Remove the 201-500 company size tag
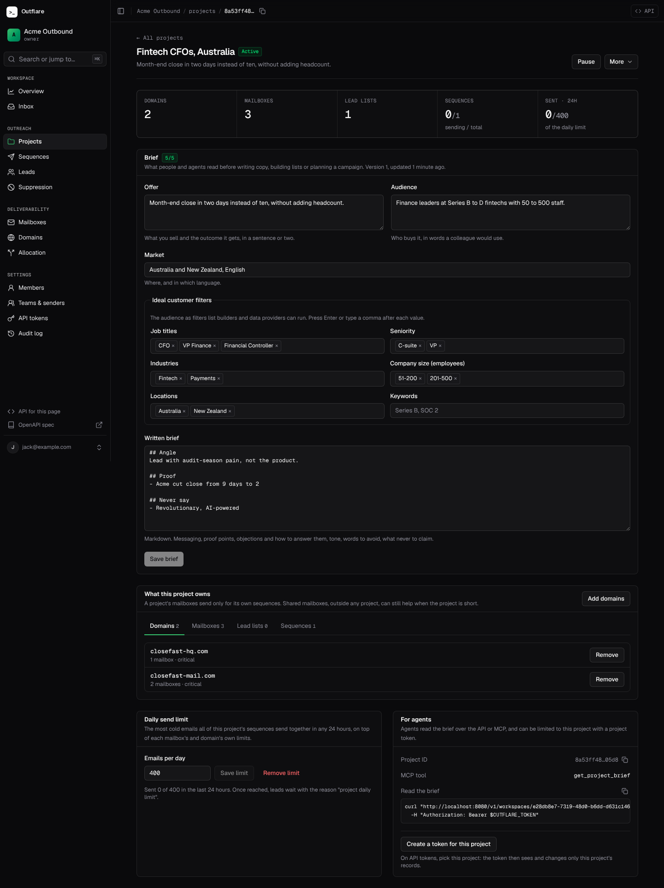664x888 pixels. coord(456,379)
